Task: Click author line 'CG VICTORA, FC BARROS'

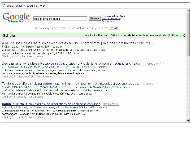Action: click(x=66, y=87)
